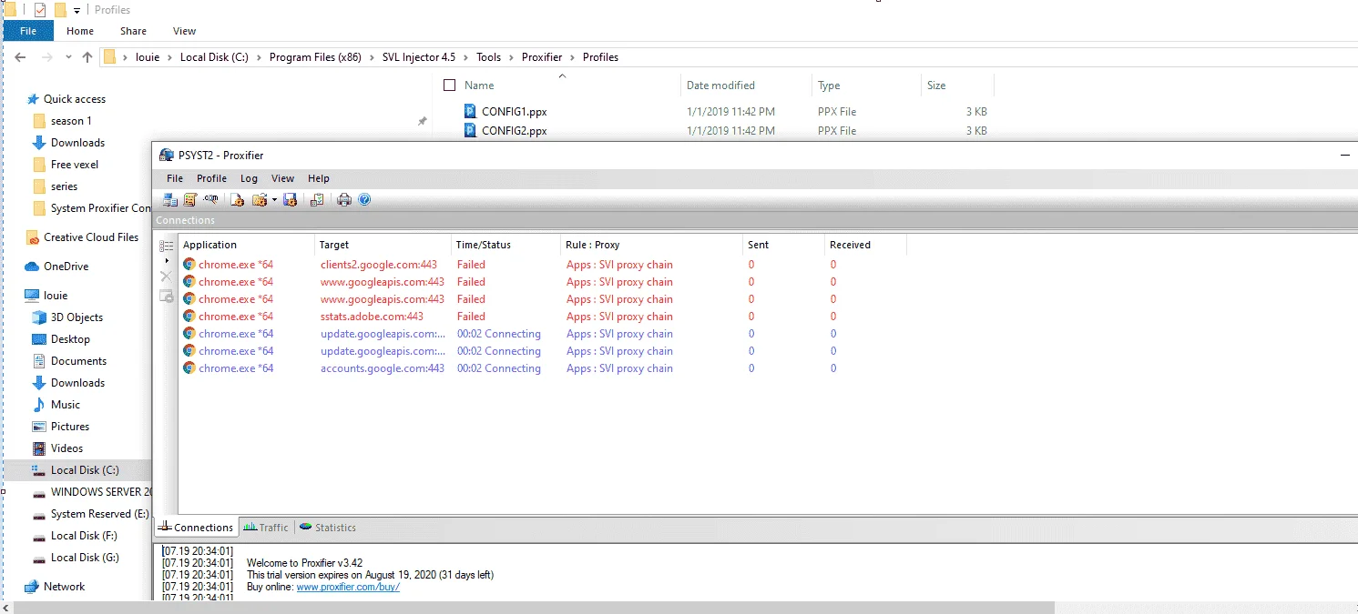Navigate to Program Files (x86) in breadcrumb
1358x614 pixels.
point(315,57)
